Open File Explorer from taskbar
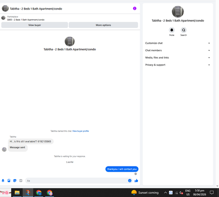Screen dimensions: 219x197 [x=17, y=193]
